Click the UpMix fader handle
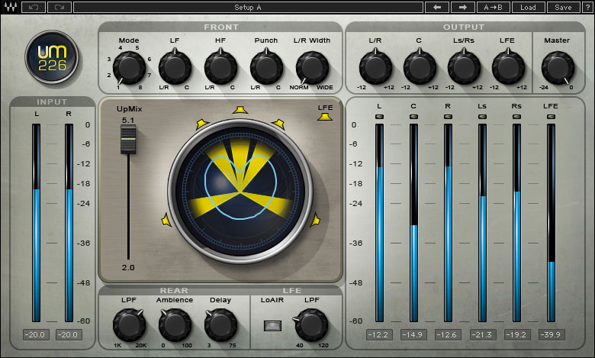Screen dimensions: 595x358 click(x=128, y=138)
